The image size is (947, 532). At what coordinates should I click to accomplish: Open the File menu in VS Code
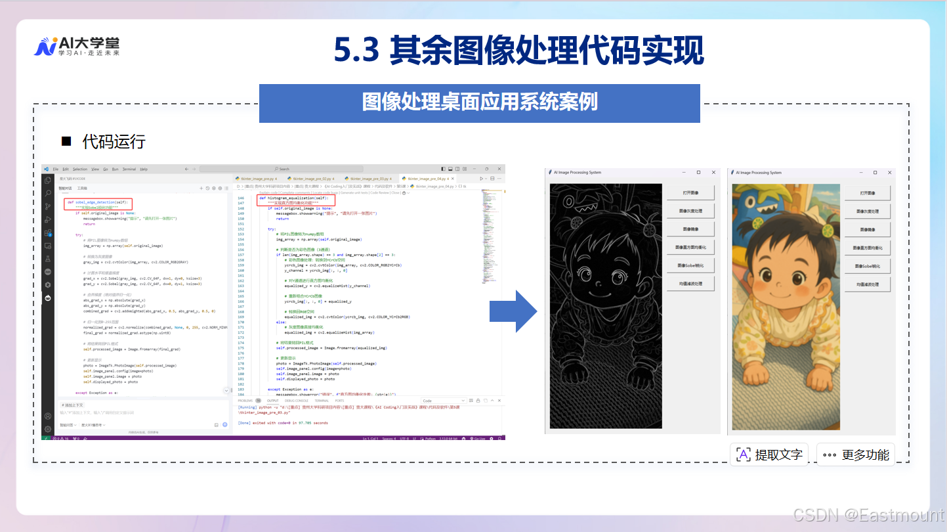click(x=56, y=169)
